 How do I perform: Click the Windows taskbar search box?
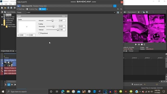coord(27,92)
